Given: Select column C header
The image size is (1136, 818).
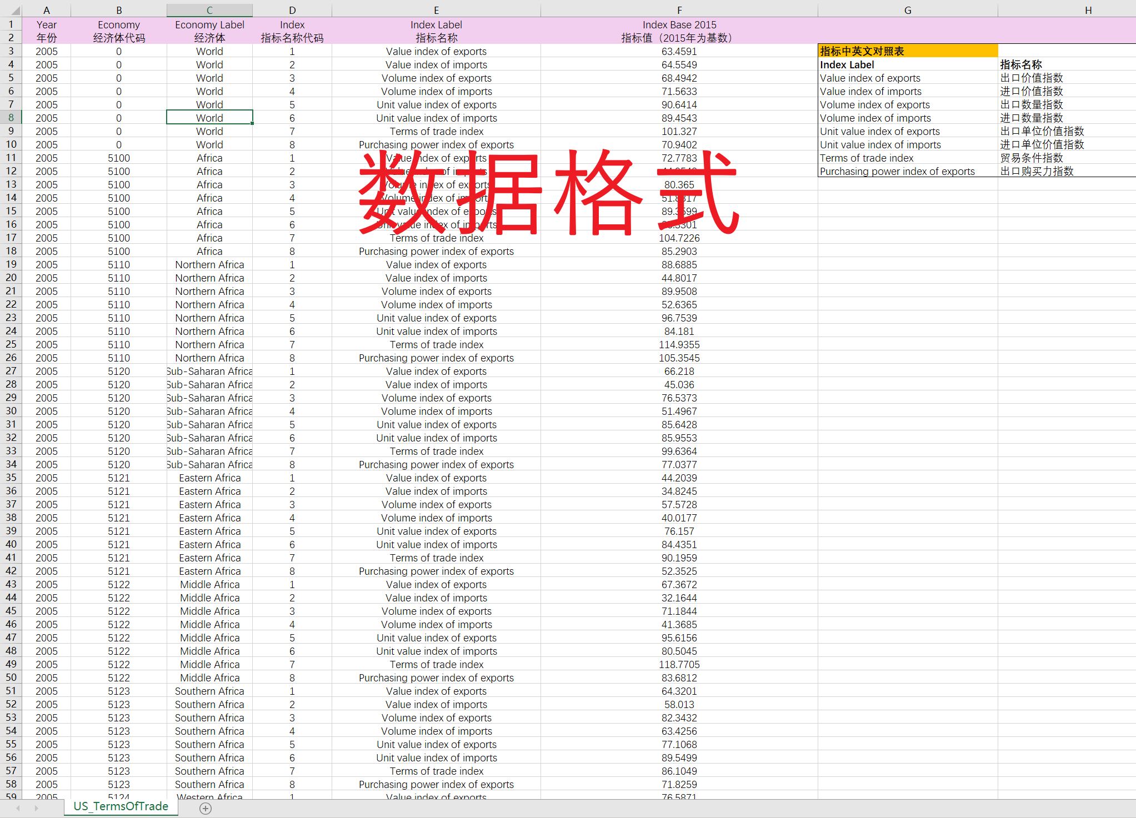Looking at the screenshot, I should point(209,10).
